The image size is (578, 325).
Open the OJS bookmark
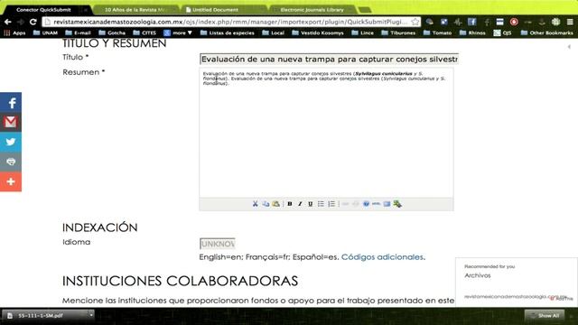pos(503,32)
